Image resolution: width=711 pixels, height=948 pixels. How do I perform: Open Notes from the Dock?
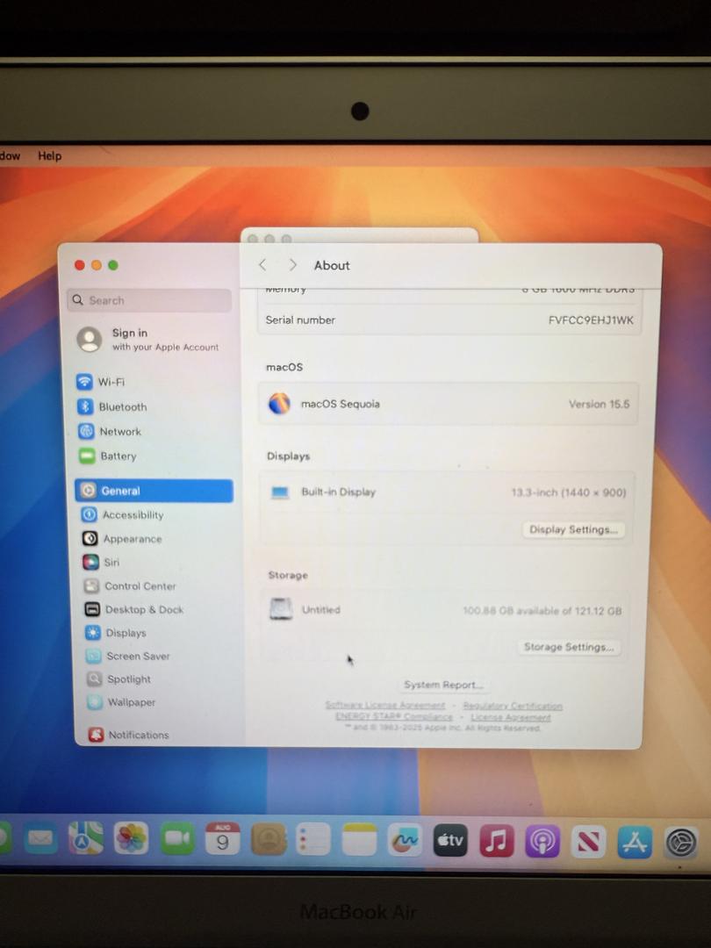(359, 840)
